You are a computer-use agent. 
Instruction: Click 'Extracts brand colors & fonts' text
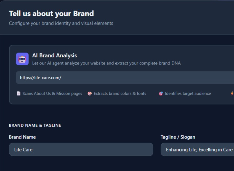coord(120,93)
